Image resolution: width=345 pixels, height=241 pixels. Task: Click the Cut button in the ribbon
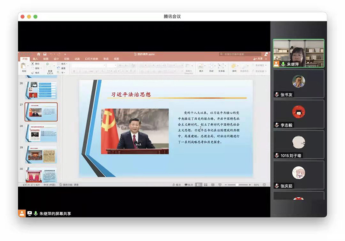[36, 64]
